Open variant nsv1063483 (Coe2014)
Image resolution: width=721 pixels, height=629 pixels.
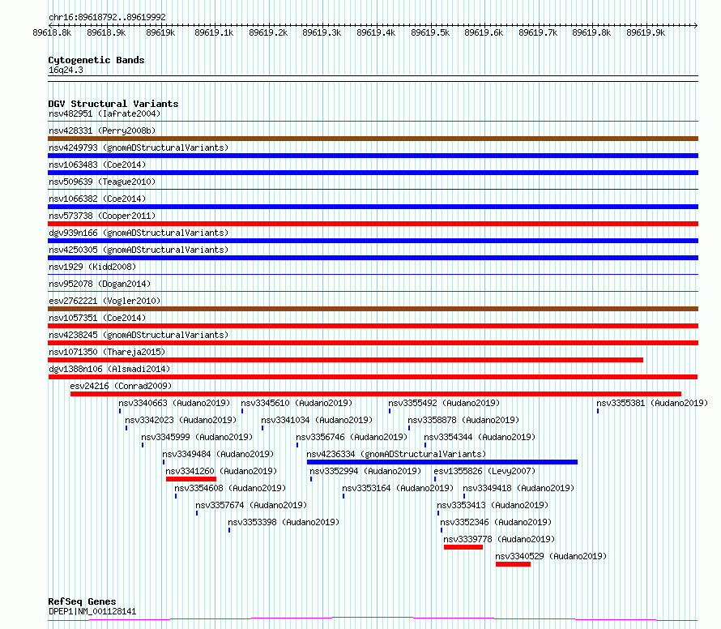pos(97,165)
